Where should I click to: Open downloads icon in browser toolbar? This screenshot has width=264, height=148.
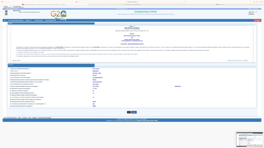pos(255,2)
